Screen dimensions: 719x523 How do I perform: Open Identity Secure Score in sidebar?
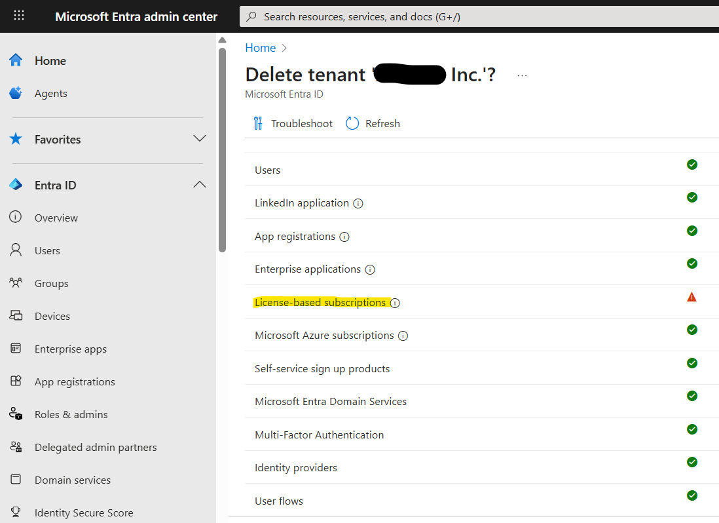click(x=84, y=513)
